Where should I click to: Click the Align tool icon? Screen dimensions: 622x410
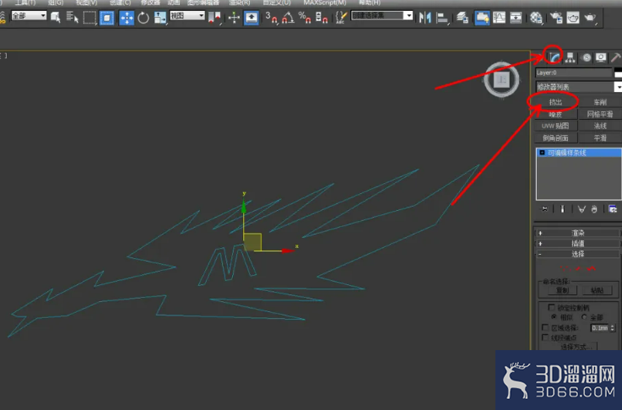point(442,18)
